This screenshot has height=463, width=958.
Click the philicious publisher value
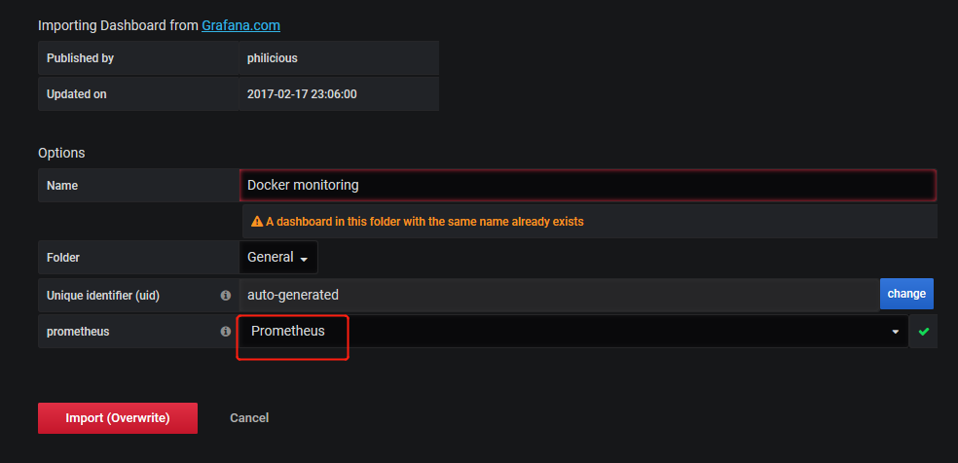[273, 58]
